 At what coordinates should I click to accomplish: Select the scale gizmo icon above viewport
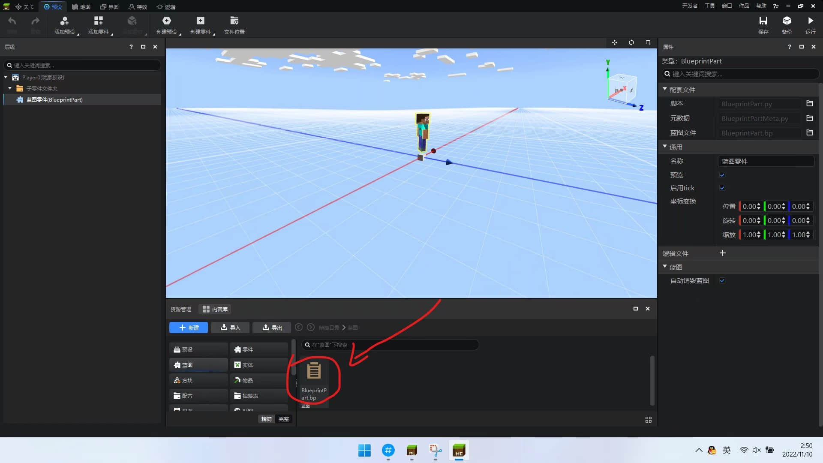[x=648, y=42]
